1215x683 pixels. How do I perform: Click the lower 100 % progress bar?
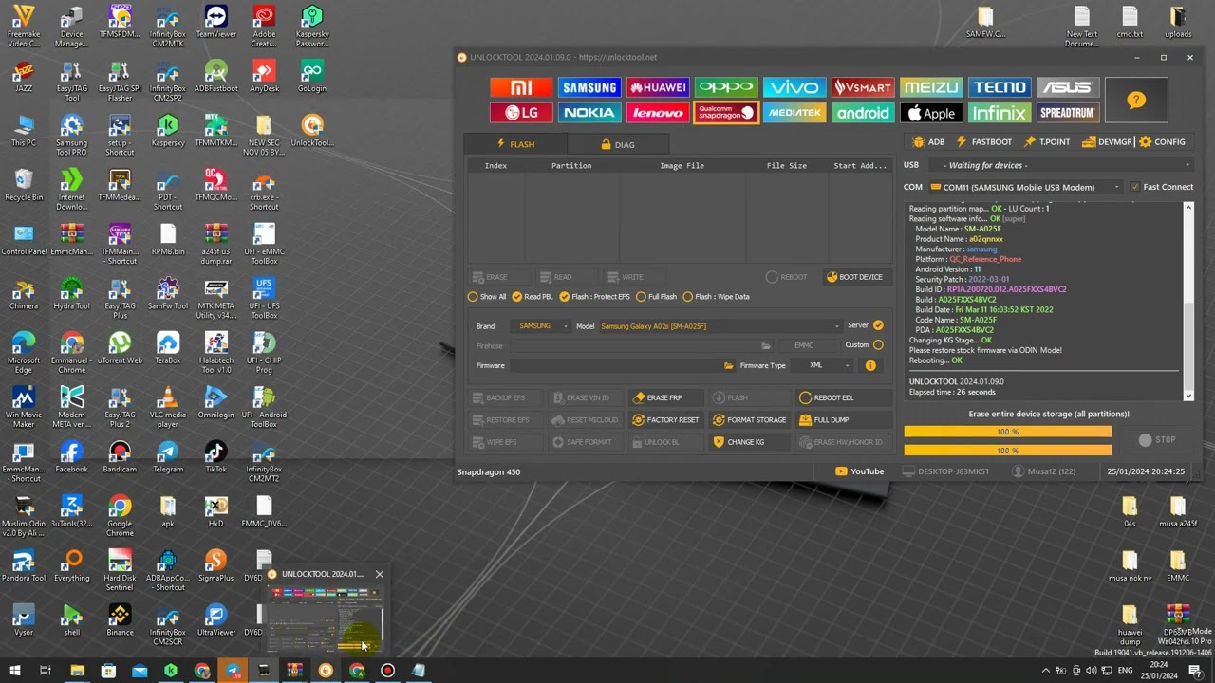[x=1007, y=450]
